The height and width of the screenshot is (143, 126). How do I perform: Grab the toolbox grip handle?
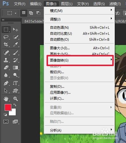point(11,23)
